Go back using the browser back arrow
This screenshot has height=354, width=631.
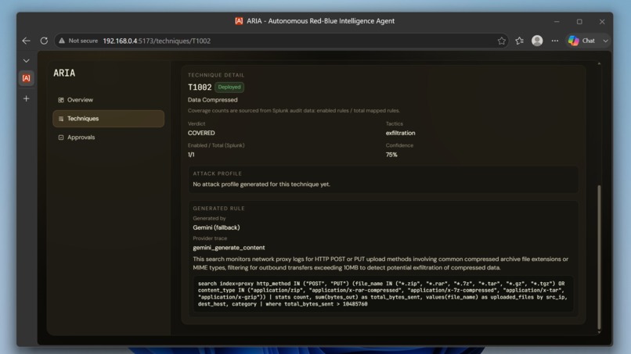click(x=26, y=41)
